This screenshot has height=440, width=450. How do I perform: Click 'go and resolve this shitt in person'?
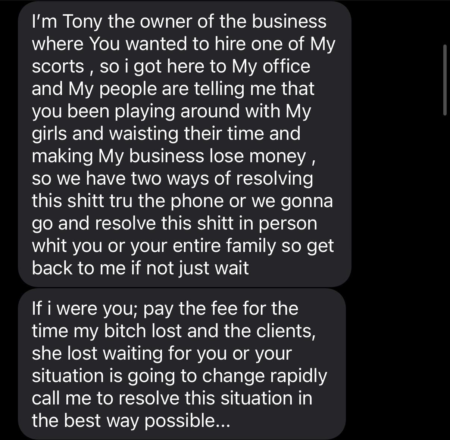(x=175, y=224)
